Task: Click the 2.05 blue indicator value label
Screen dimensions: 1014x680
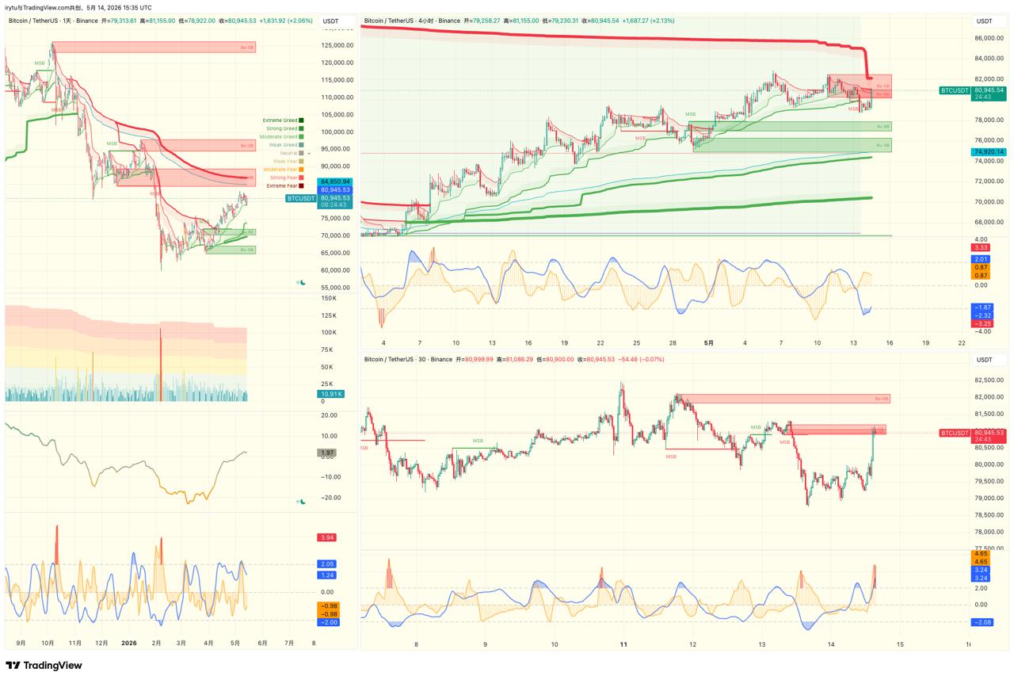Action: click(328, 563)
